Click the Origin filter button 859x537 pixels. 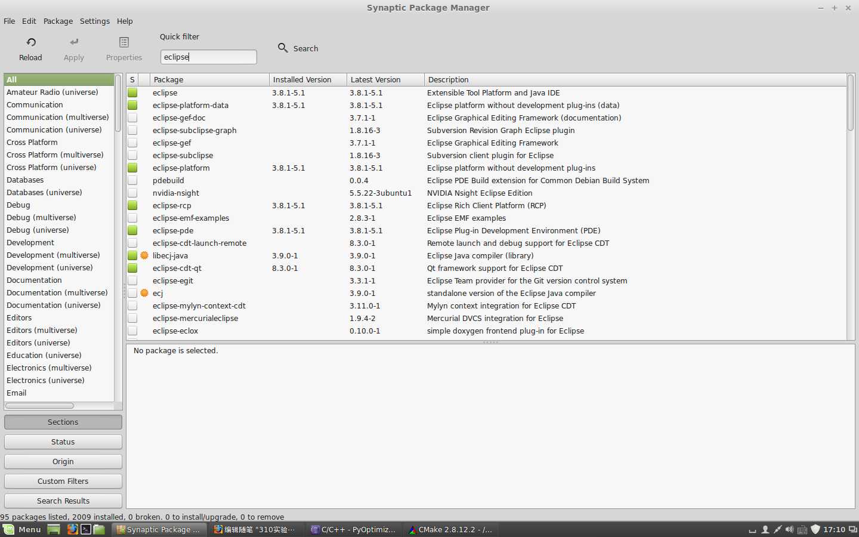[x=63, y=461]
